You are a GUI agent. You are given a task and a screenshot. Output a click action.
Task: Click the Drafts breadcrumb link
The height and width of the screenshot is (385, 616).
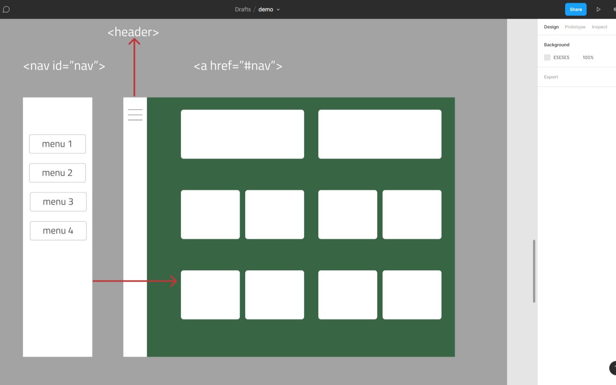point(243,10)
